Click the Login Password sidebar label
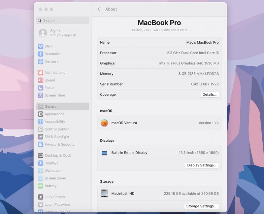The height and width of the screenshot is (214, 264). (x=57, y=204)
